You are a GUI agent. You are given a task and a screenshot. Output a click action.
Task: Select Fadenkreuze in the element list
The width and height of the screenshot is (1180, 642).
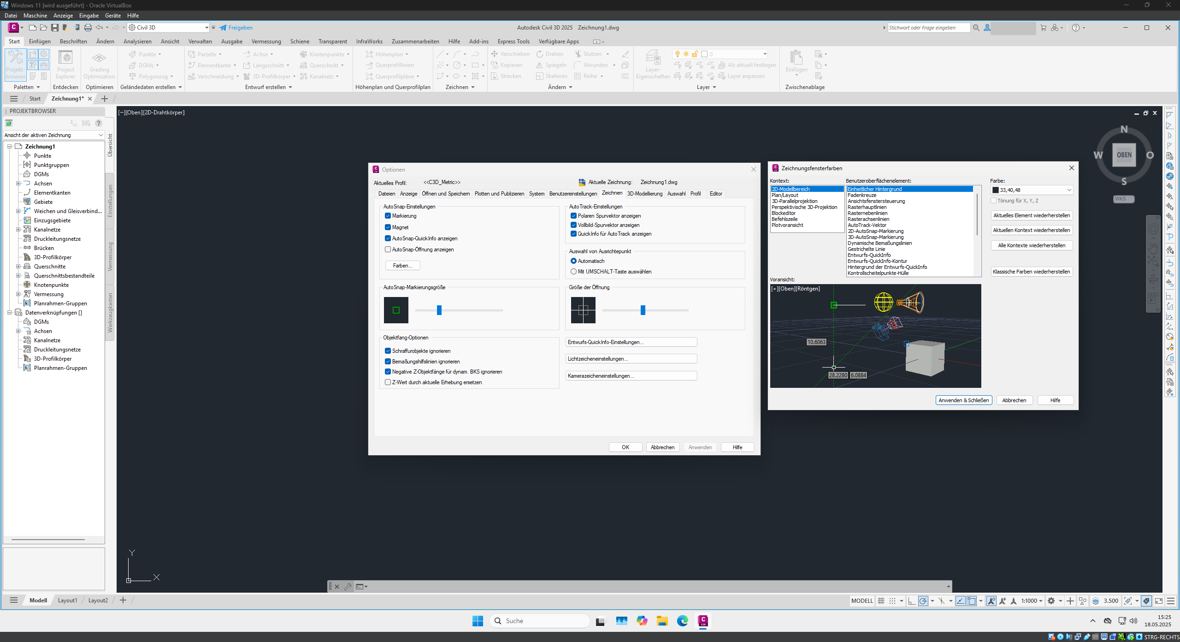(861, 195)
